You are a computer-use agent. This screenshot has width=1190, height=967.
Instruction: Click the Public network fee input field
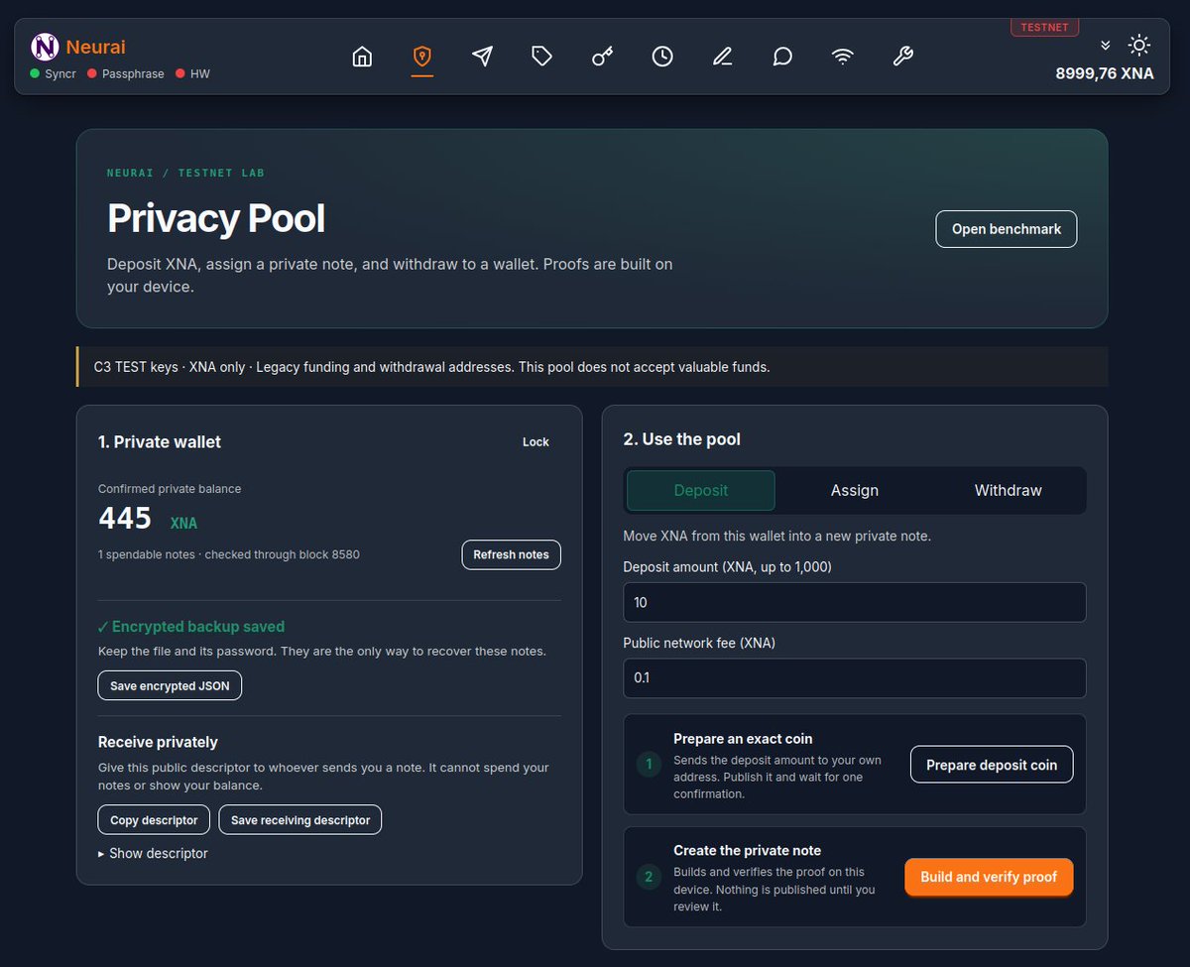click(855, 678)
